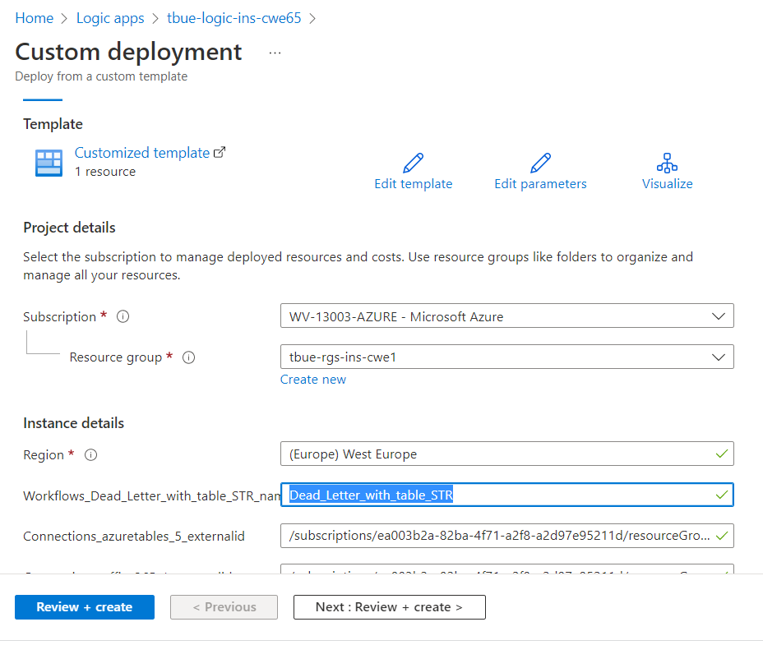Click the Edit parameters label
This screenshot has width=763, height=645.
click(x=540, y=184)
